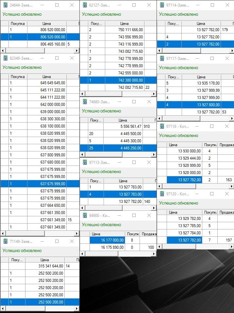This screenshot has width=234, height=313.
Task: Select the row with price 642 000 000,00
Action: [40, 105]
